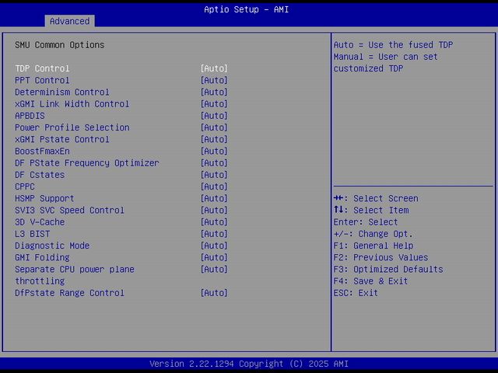498x373 pixels.
Task: Select DF PState Frequency Optimizer label
Action: [87, 162]
